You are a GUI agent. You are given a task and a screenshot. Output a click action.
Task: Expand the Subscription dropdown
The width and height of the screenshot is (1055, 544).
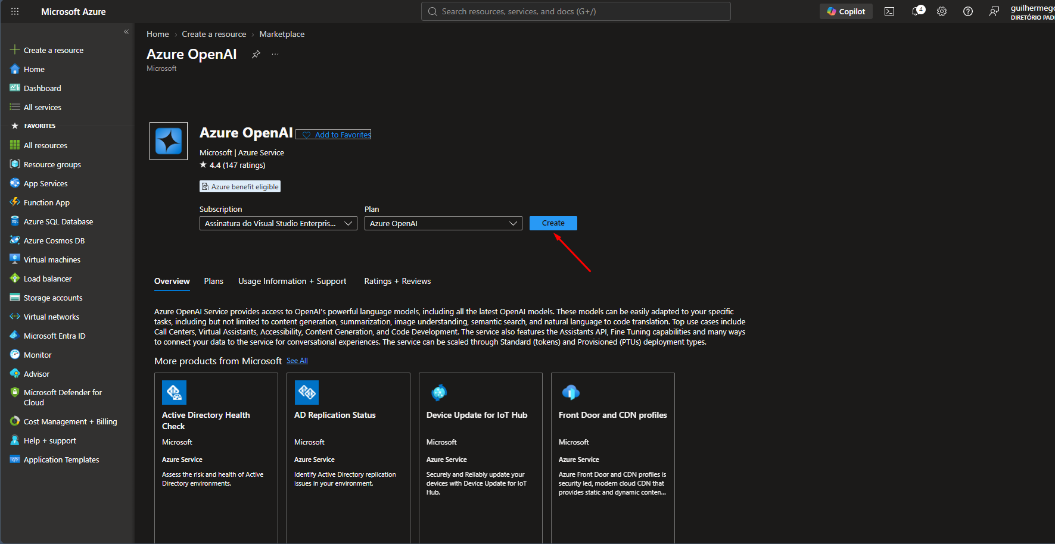[278, 223]
